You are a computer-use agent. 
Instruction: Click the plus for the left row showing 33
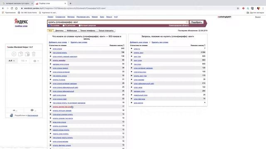(x=50, y=72)
